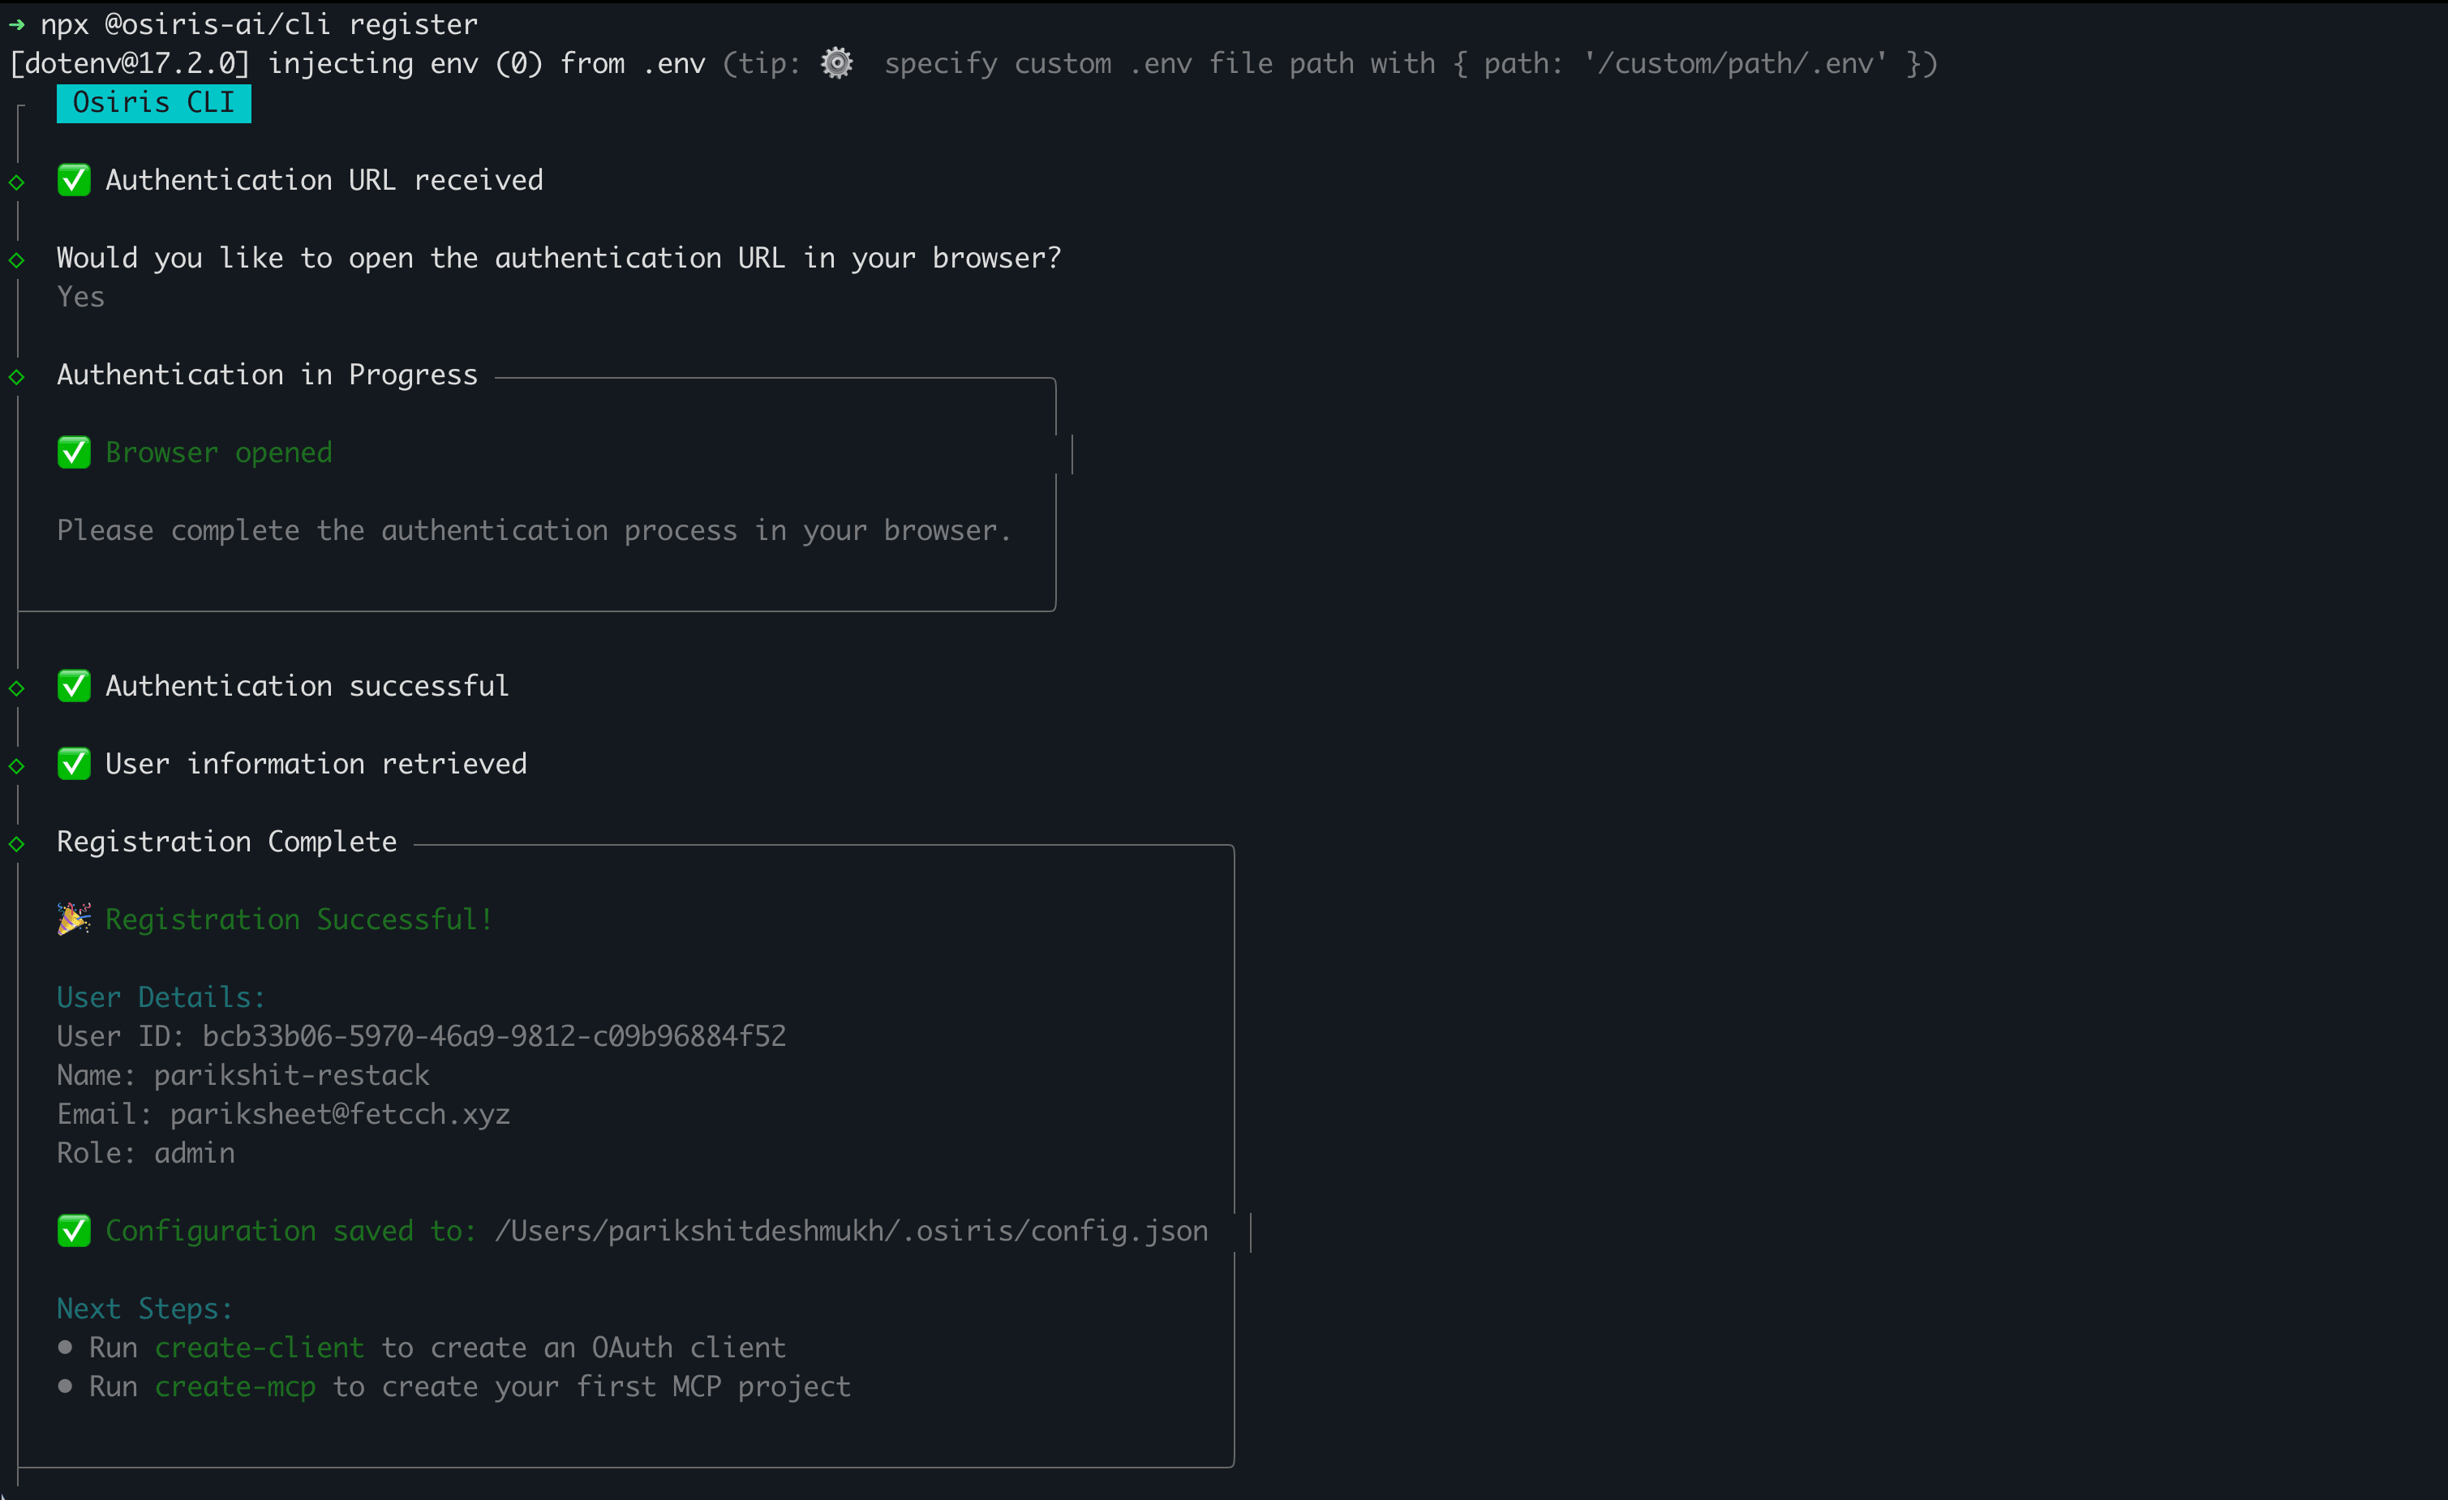Viewport: 2448px width, 1500px height.
Task: Click the Osiris CLI teal badge
Action: pyautogui.click(x=153, y=102)
